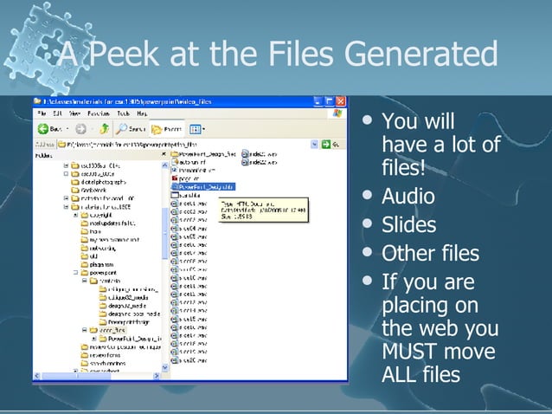Select the reviewforms folder in tree
The width and height of the screenshot is (552, 414).
(x=100, y=355)
